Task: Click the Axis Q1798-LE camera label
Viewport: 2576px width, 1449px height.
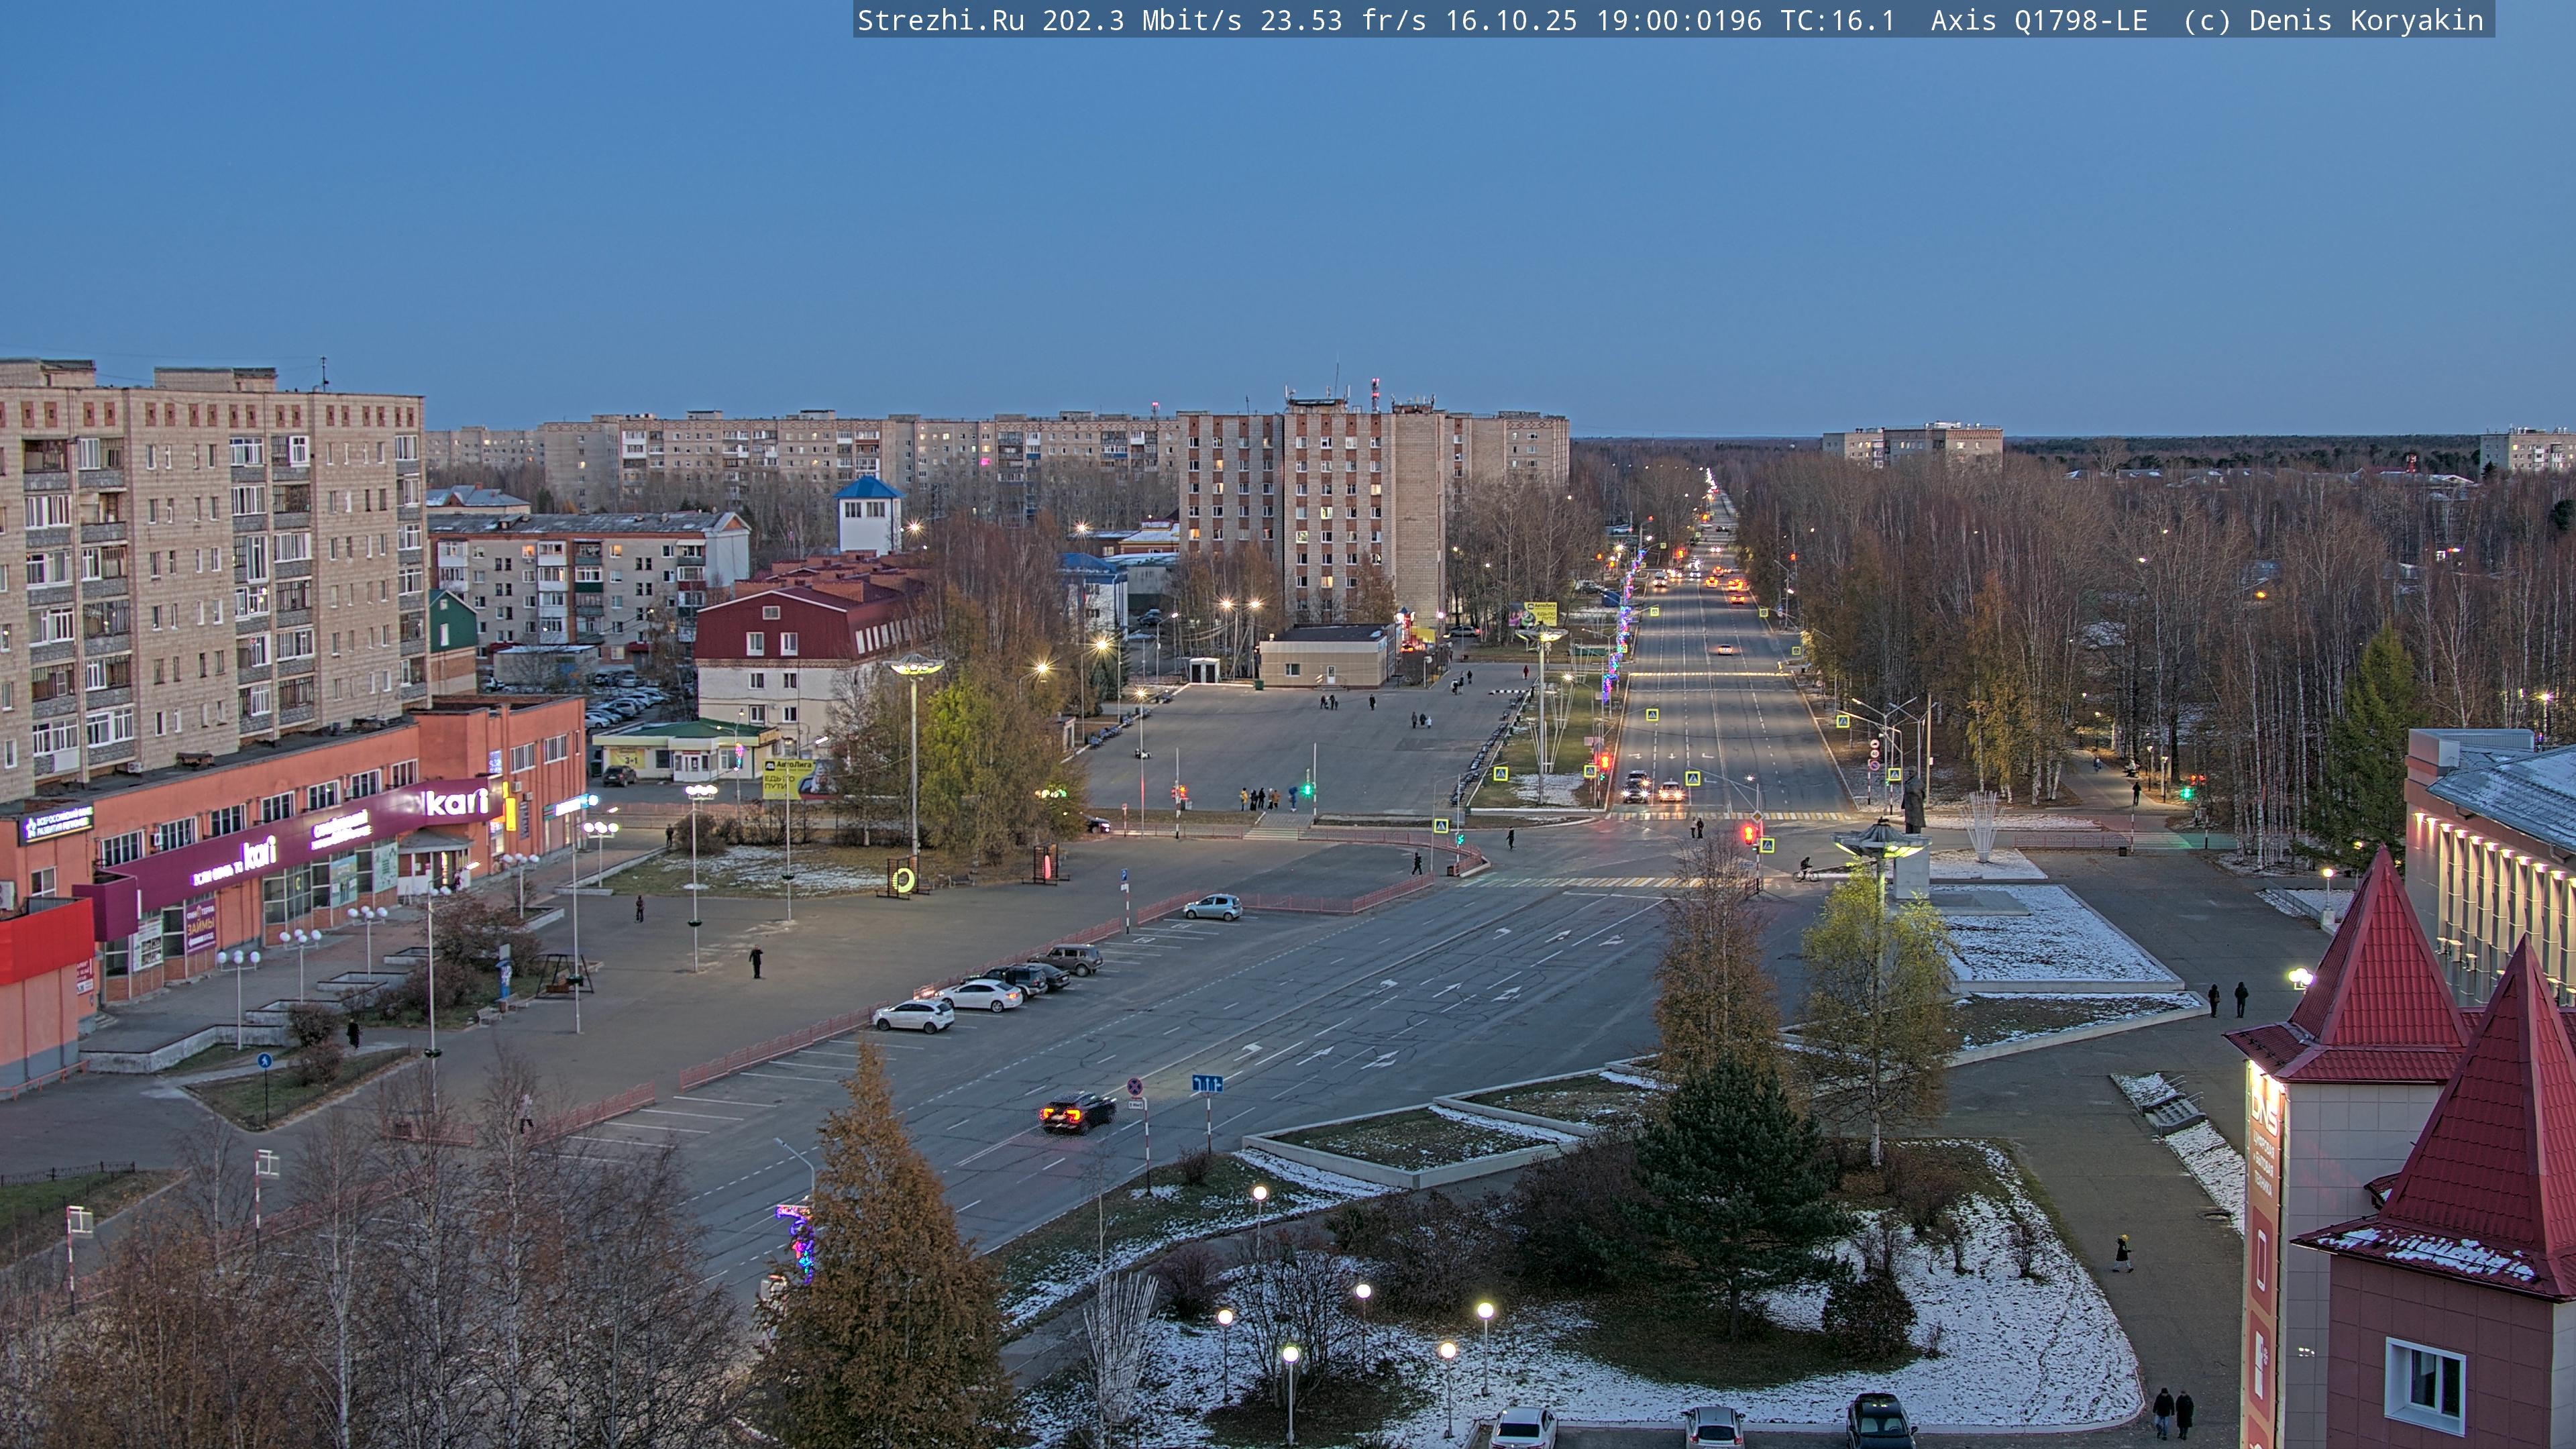Action: pyautogui.click(x=2039, y=20)
